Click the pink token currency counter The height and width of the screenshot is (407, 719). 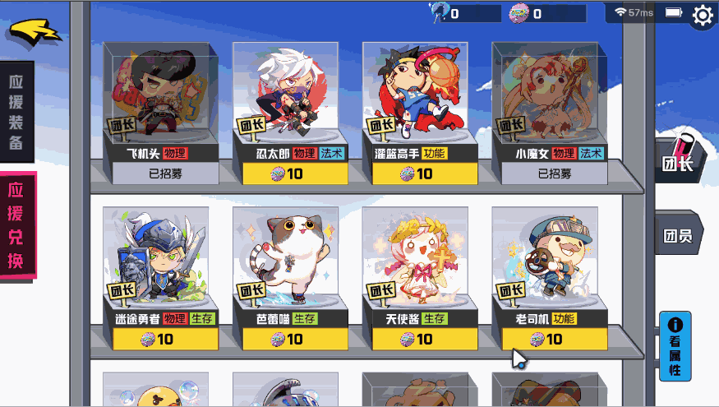pyautogui.click(x=547, y=13)
